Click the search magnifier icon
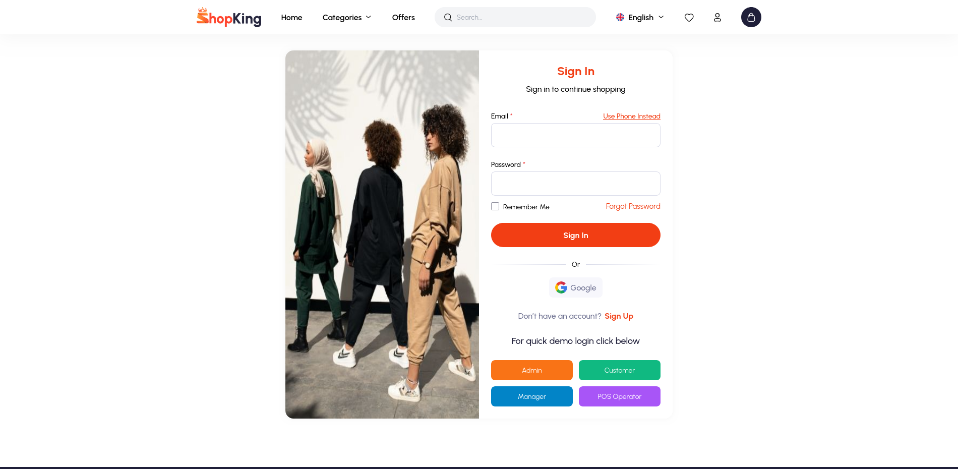Viewport: 958px width, 469px height. coord(448,18)
